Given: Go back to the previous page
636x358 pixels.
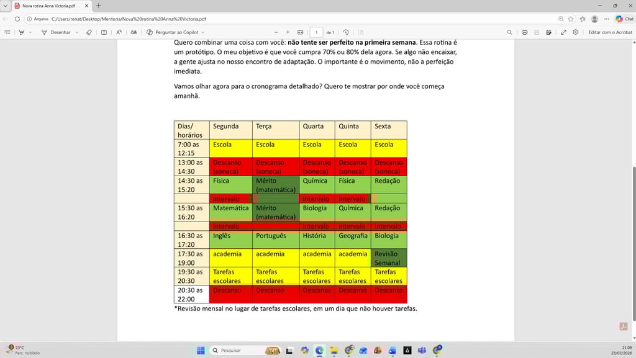Looking at the screenshot, I should point(5,19).
